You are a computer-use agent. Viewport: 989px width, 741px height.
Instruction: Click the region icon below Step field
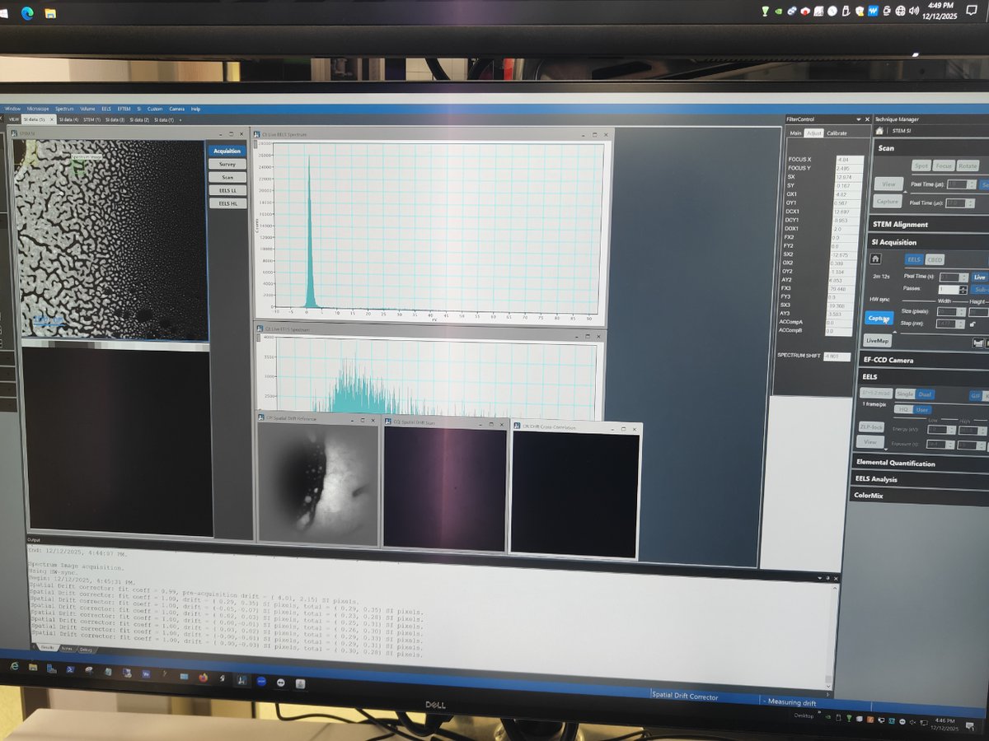pos(977,342)
